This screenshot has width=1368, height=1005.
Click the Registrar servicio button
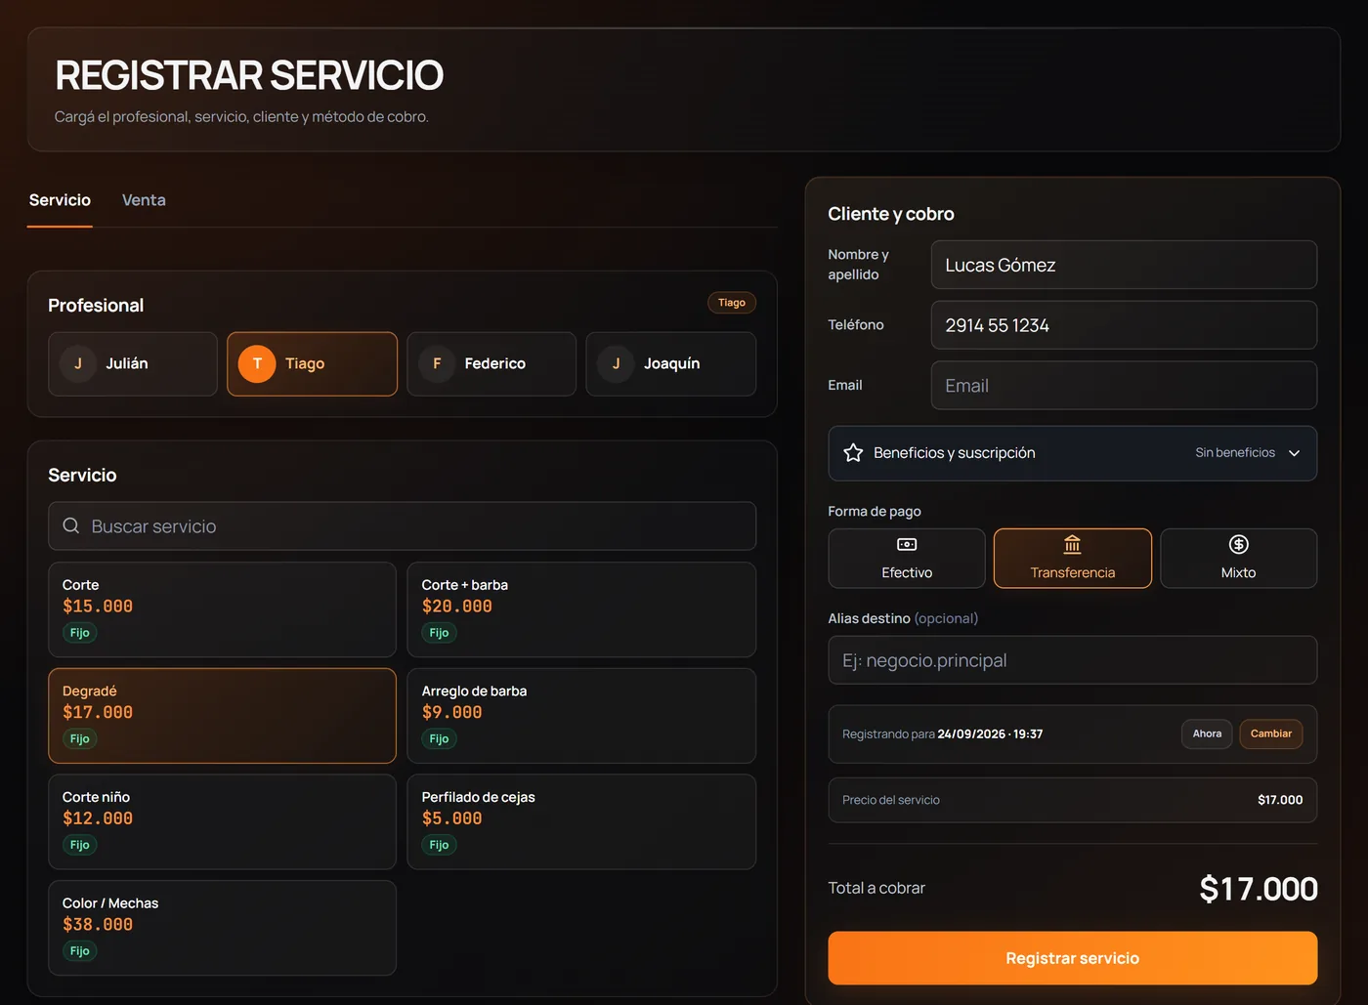coord(1073,958)
